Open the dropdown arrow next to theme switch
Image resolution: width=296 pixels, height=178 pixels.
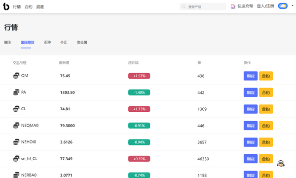(293, 5)
